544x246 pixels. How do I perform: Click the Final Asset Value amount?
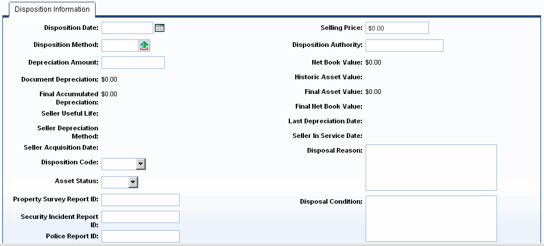373,92
